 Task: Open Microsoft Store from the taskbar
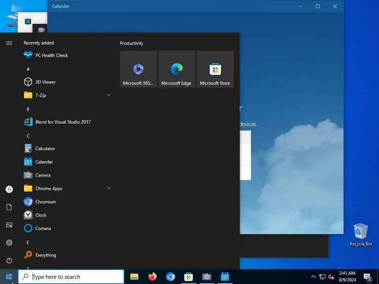[x=188, y=277]
